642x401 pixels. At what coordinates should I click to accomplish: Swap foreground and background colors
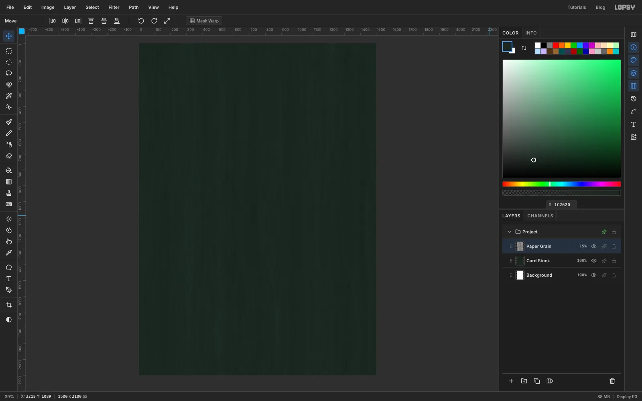(x=524, y=48)
